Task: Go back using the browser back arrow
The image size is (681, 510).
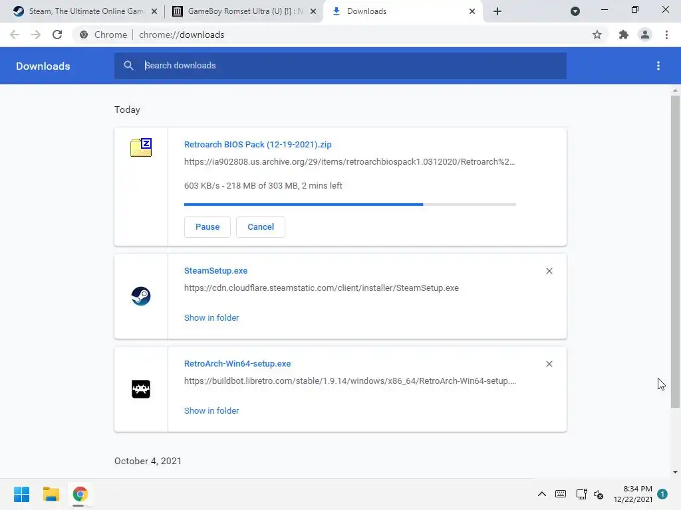Action: (x=15, y=35)
